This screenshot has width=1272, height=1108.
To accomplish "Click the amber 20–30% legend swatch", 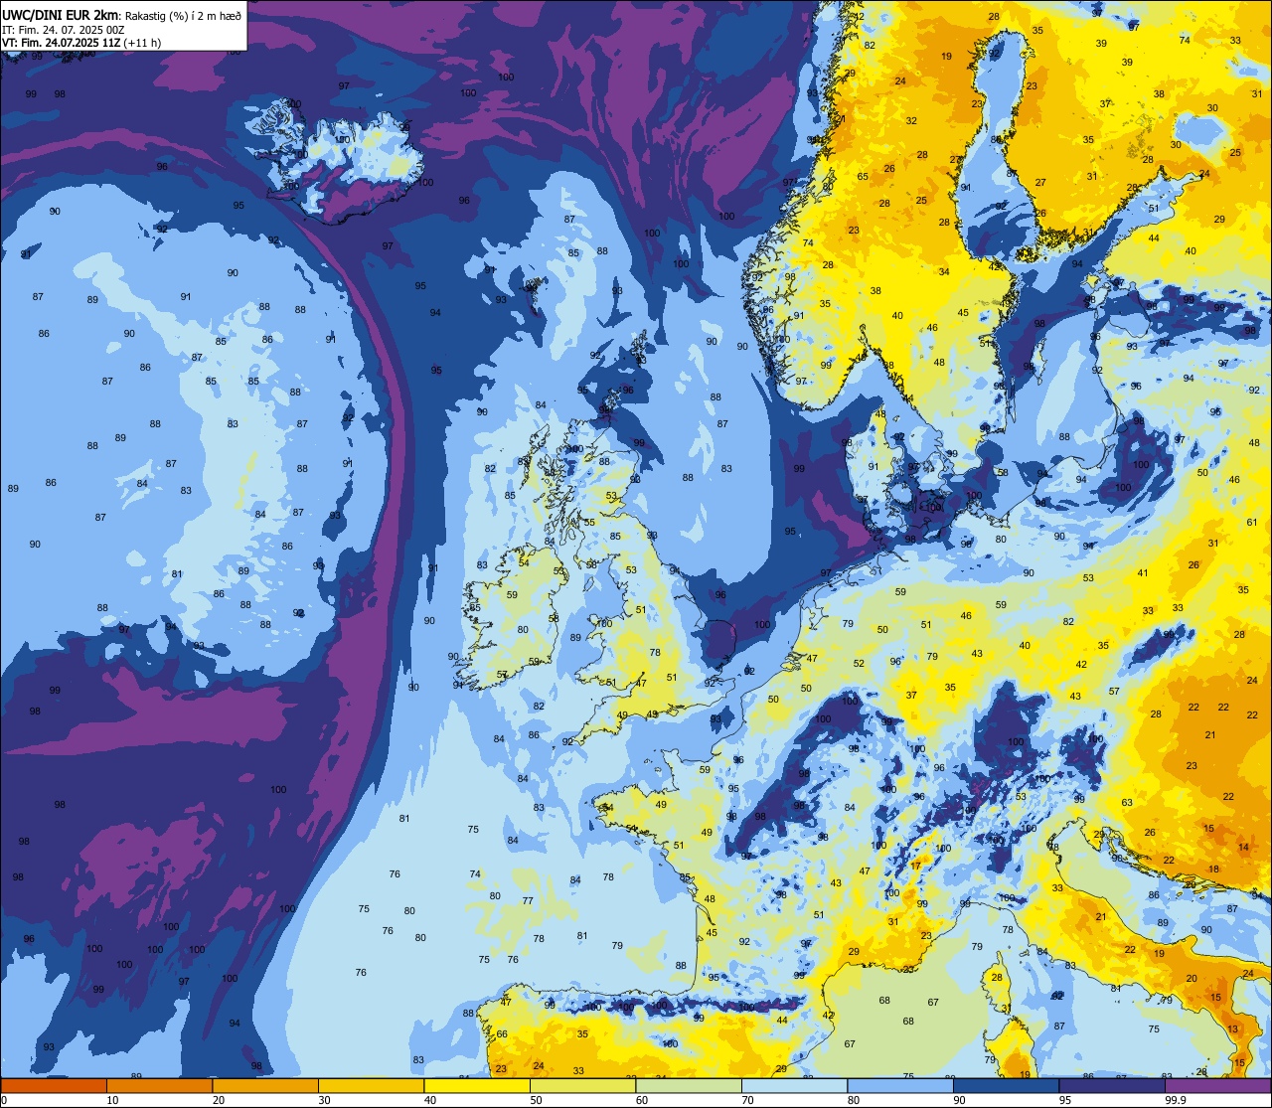I will [265, 1085].
